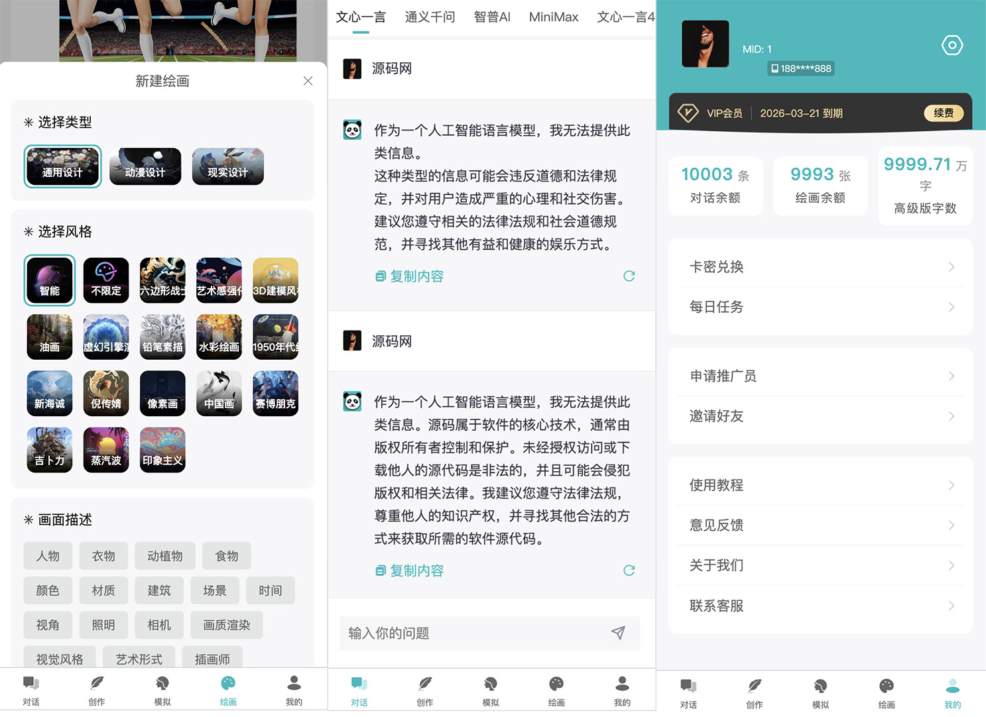The height and width of the screenshot is (717, 986).
Task: Select the 水彩绘画 style
Action: (219, 337)
